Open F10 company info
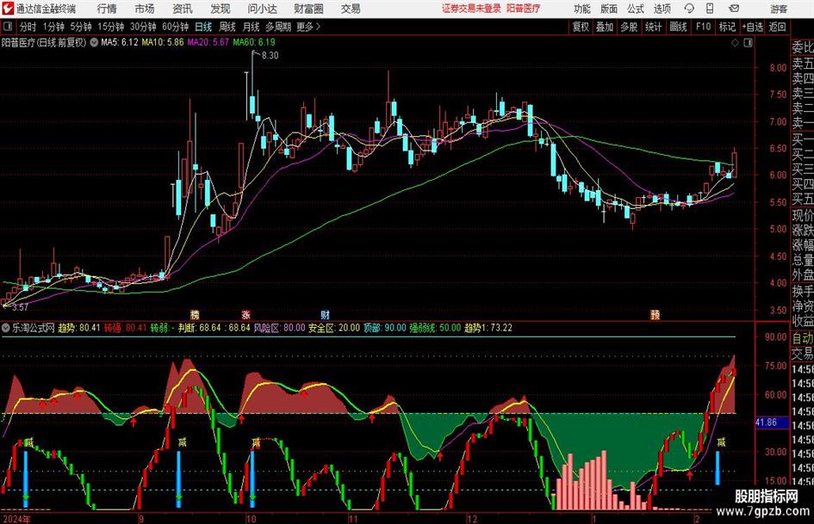This screenshot has height=524, width=814. tap(703, 27)
